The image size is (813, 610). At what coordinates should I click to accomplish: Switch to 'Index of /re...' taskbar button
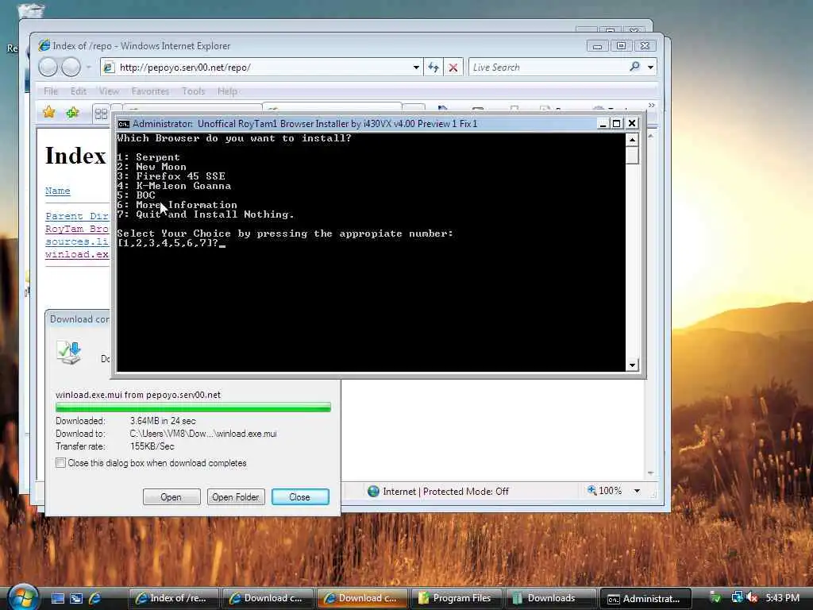[173, 598]
